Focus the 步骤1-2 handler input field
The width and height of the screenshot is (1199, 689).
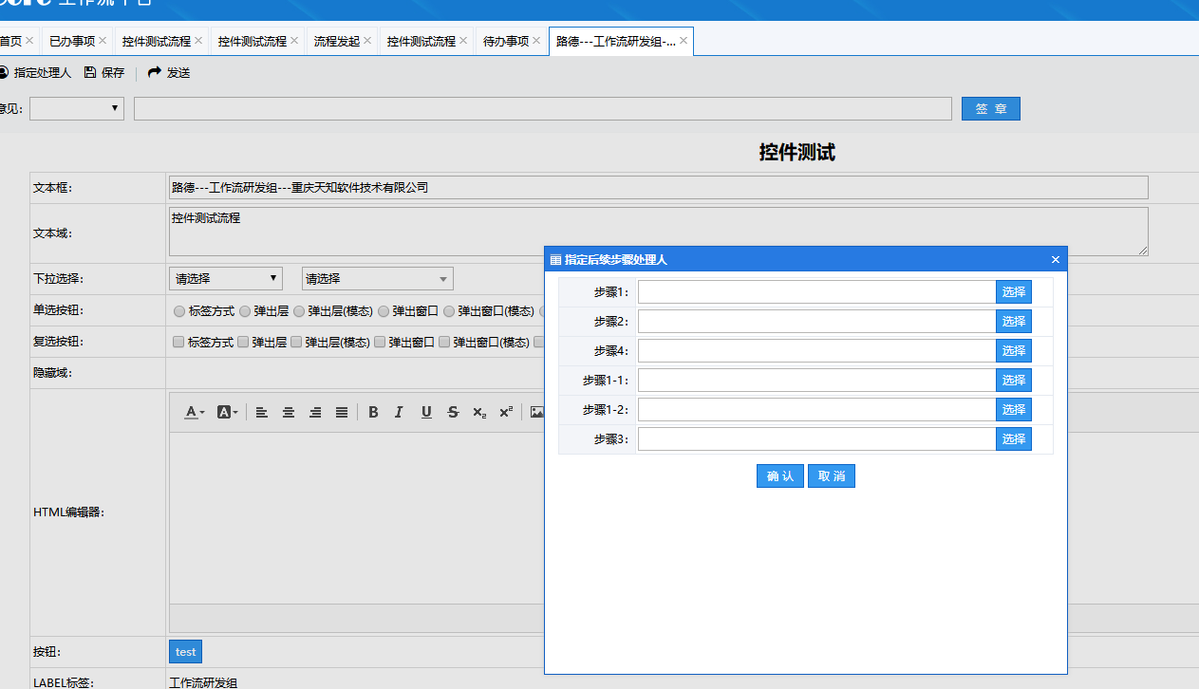(x=817, y=410)
